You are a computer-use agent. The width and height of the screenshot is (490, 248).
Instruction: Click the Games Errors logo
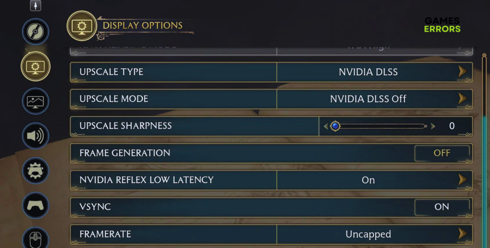(442, 25)
